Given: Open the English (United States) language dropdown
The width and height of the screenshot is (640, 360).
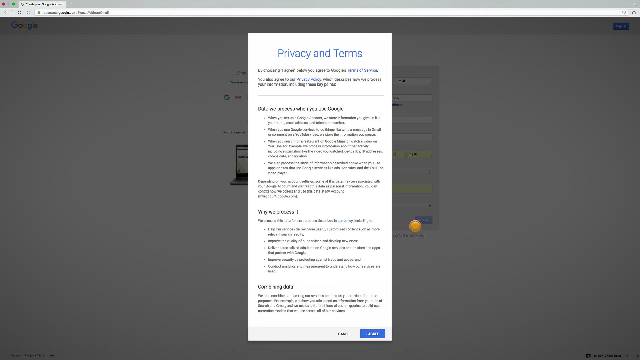Looking at the screenshot, I should coord(610,356).
